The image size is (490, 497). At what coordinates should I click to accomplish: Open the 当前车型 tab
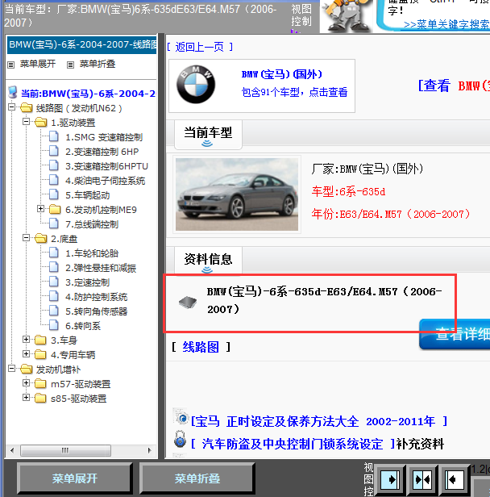208,135
